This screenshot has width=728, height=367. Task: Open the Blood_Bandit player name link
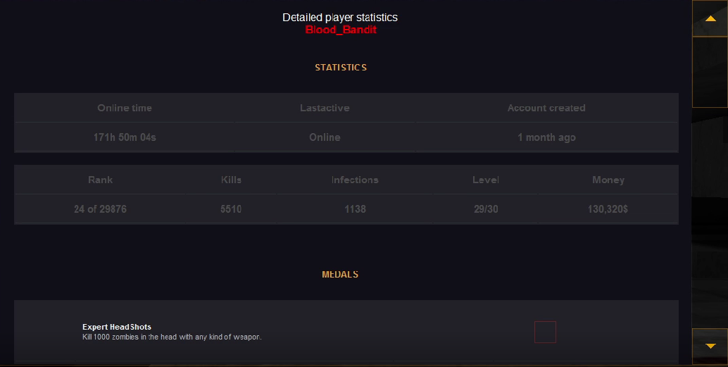[x=341, y=30]
